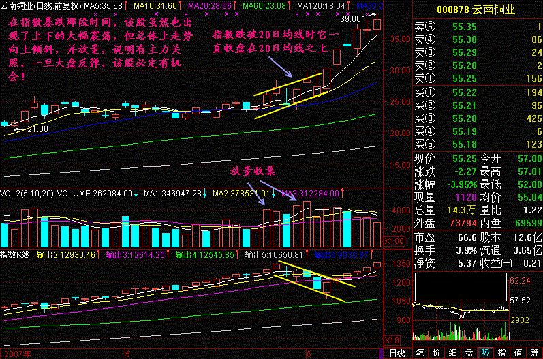Click stock code title 000878 云南铜业
The image size is (543, 359).
pyautogui.click(x=476, y=10)
